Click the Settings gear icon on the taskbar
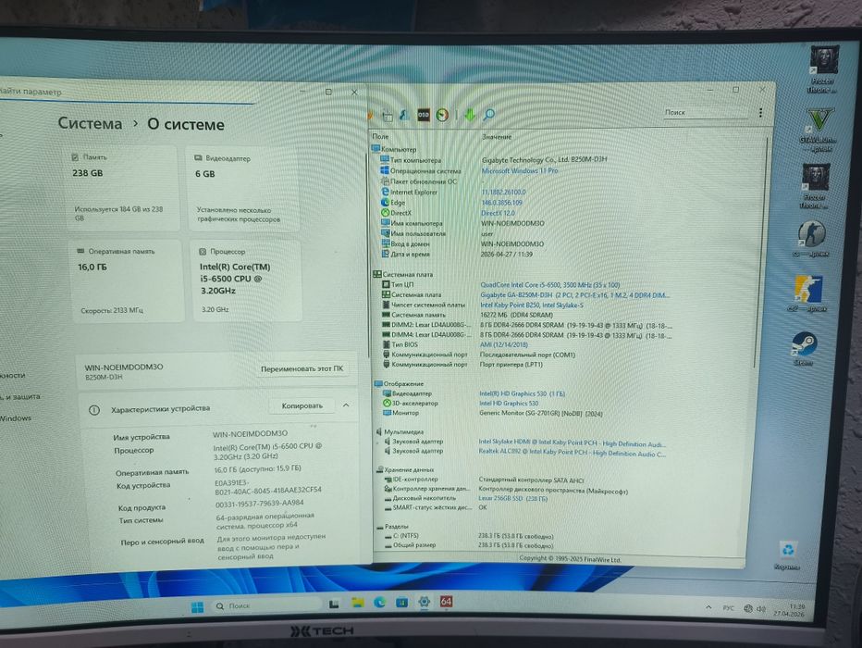The image size is (862, 648). (424, 602)
